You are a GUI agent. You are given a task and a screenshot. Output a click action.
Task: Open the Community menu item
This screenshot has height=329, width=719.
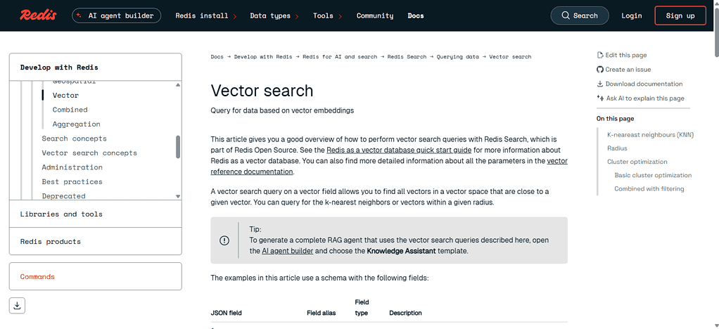coord(375,15)
